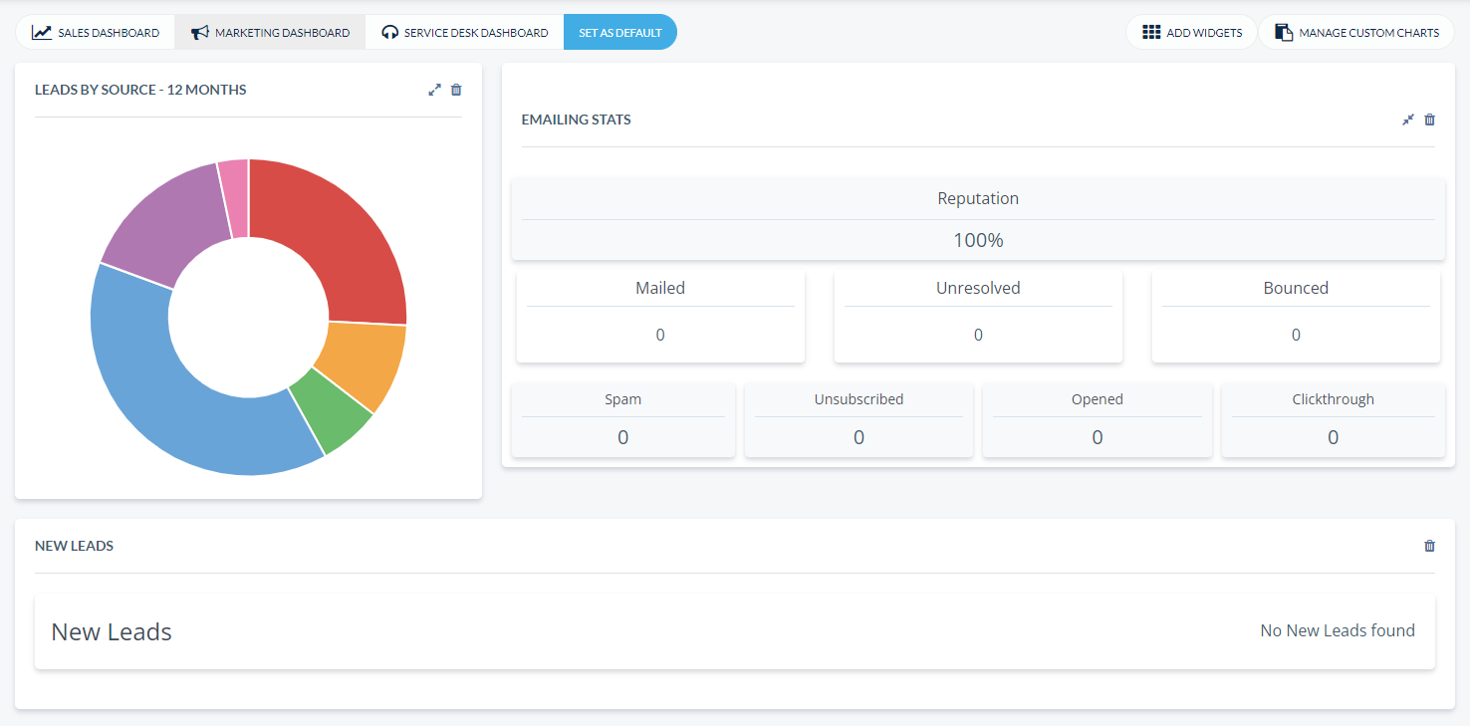Click the large New Leads card heading
Screen dimensions: 1470x726
coord(112,632)
